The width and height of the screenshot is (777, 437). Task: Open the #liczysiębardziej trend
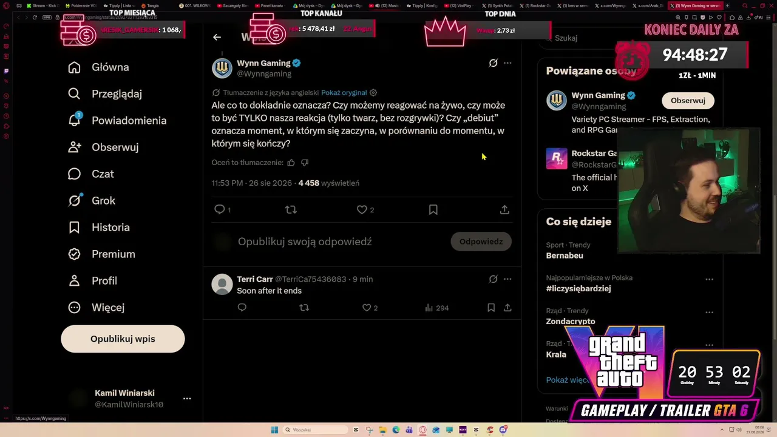pyautogui.click(x=579, y=289)
